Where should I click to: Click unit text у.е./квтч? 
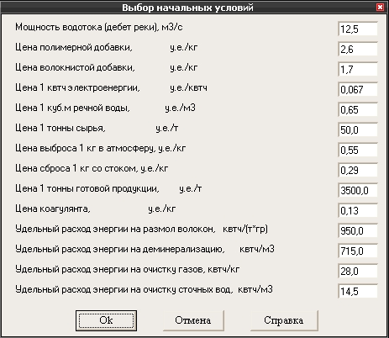click(x=188, y=88)
